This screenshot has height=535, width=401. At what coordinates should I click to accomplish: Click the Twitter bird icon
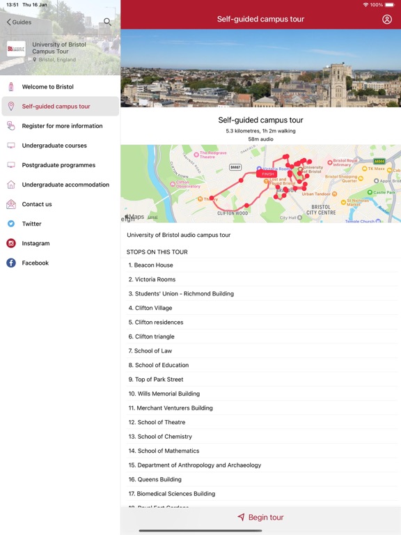(11, 224)
